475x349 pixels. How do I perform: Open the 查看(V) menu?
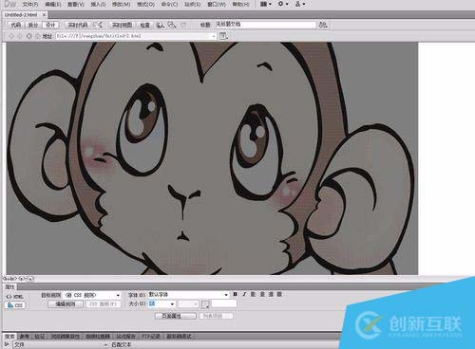tap(76, 4)
